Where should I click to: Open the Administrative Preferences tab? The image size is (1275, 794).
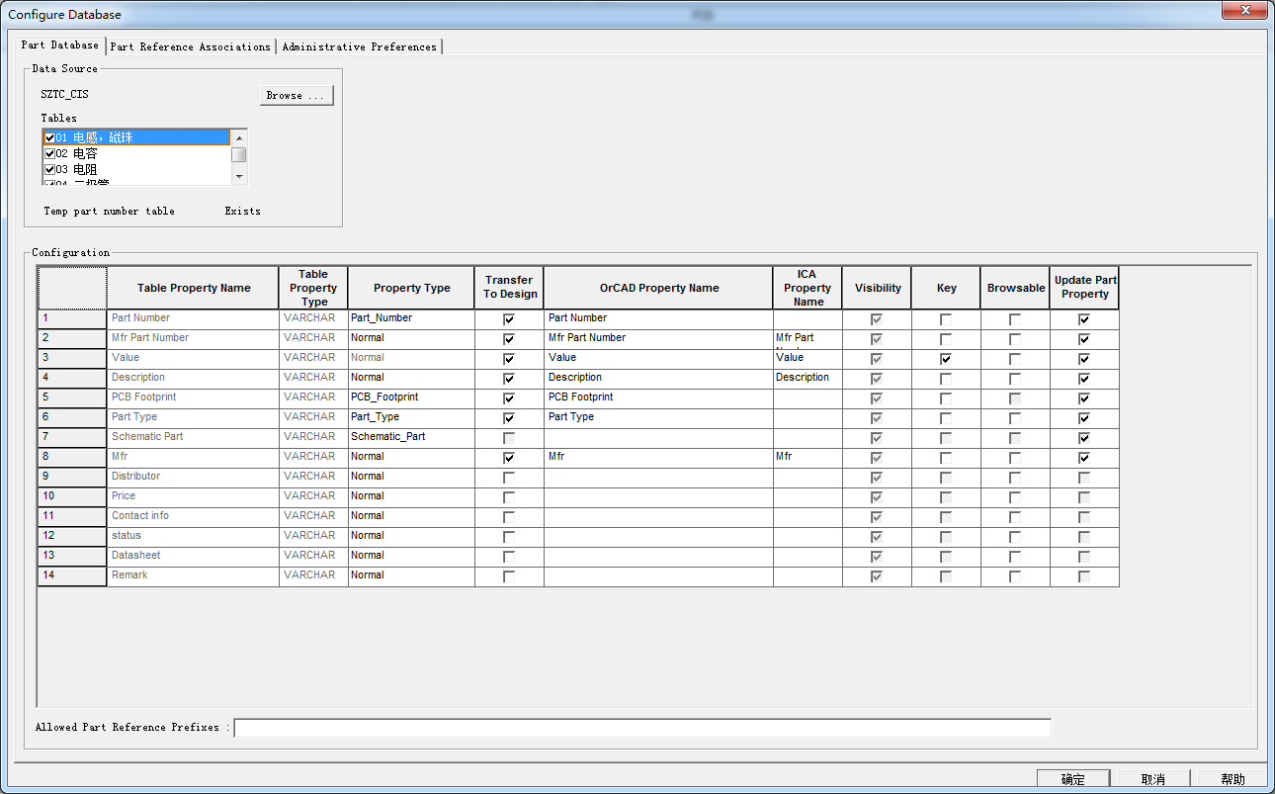tap(359, 46)
